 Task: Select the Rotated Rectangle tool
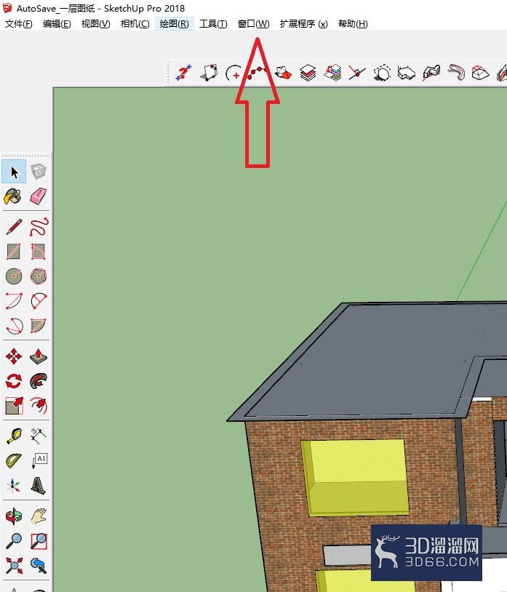[x=38, y=252]
